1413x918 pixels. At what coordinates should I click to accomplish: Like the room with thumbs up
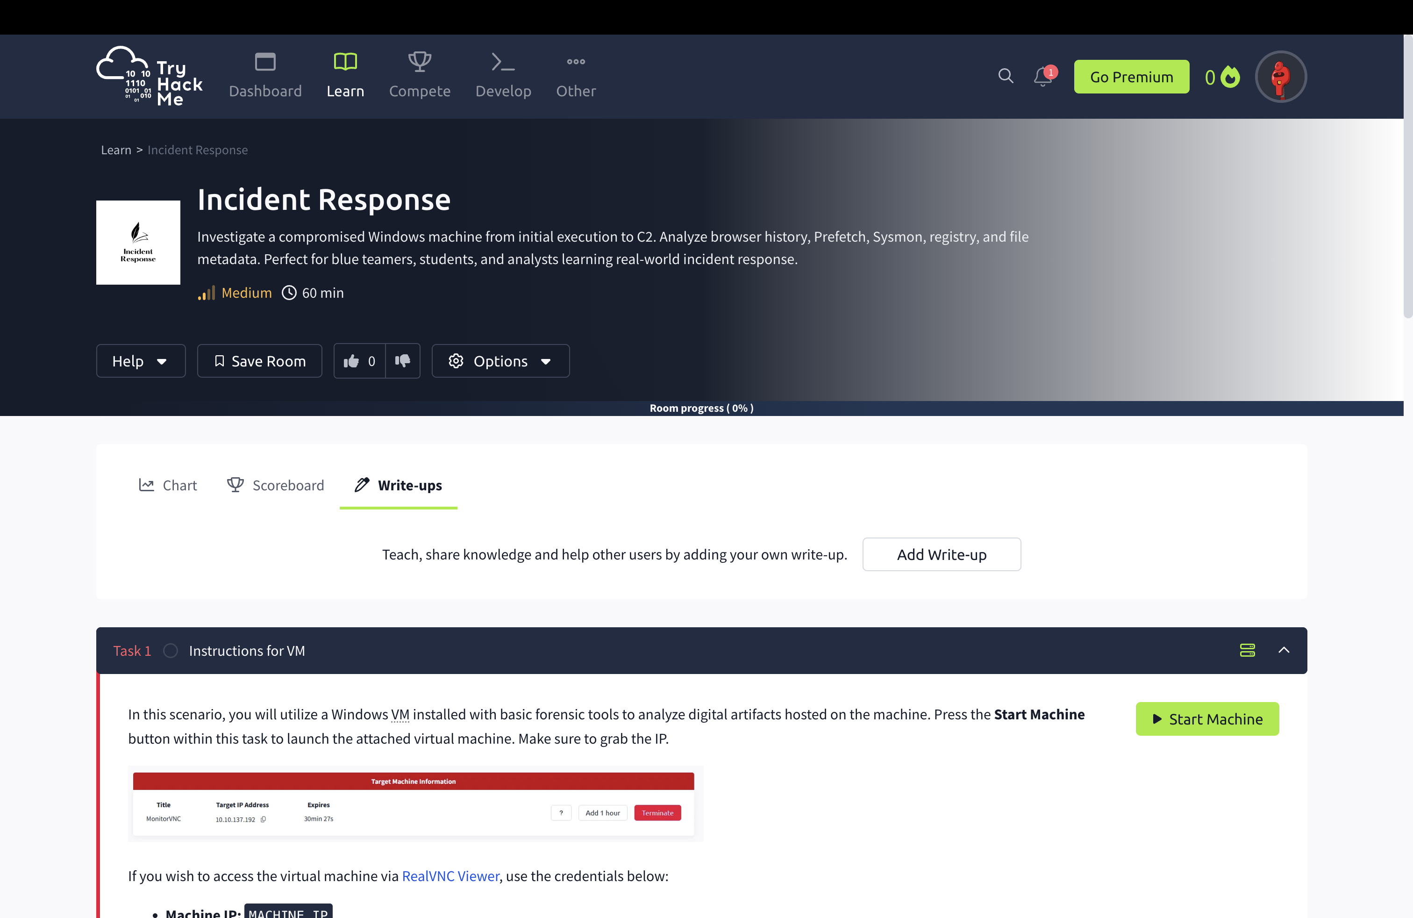tap(359, 361)
